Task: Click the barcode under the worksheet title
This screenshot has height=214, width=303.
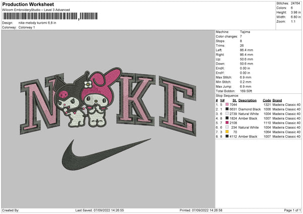Action: tap(50, 16)
